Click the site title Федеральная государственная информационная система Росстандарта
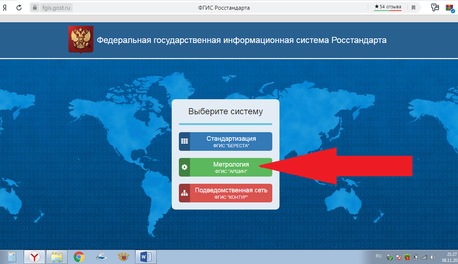 tap(242, 40)
